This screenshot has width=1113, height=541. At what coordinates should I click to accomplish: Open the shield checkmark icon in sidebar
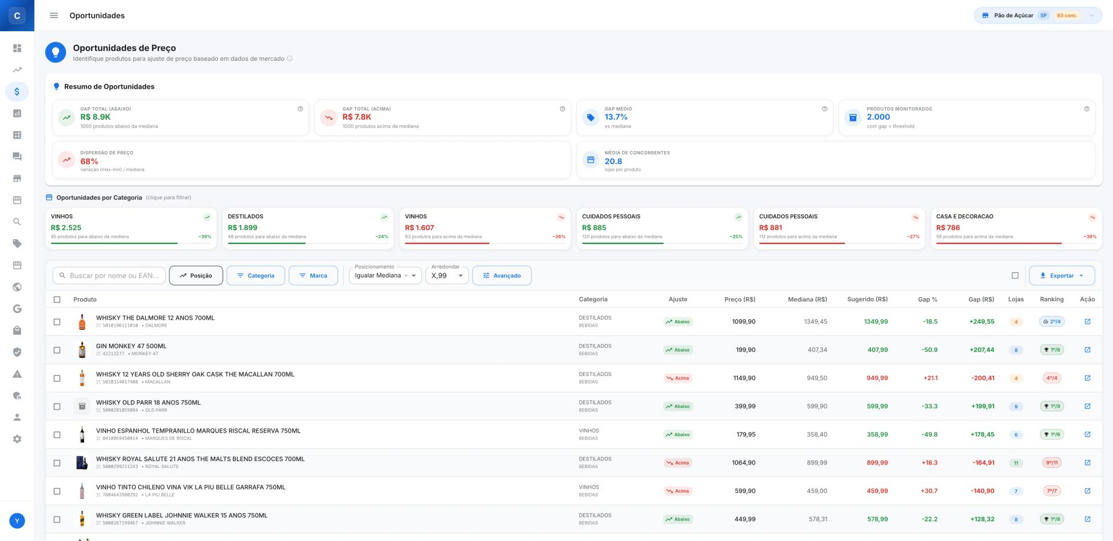[17, 352]
